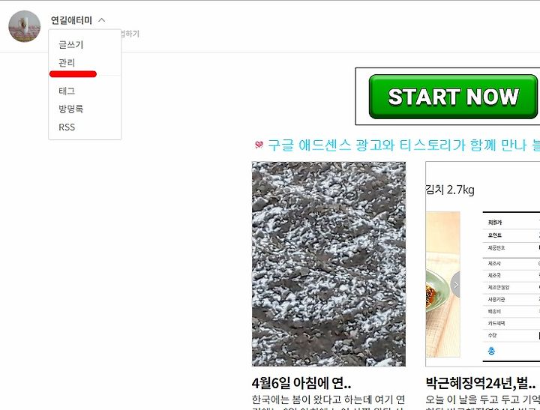540x410 pixels.
Task: Click the excerpt starting 한국에는 봄이 왔다고
Action: click(329, 402)
